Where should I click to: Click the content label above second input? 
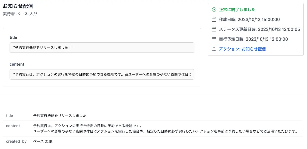pos(17,64)
